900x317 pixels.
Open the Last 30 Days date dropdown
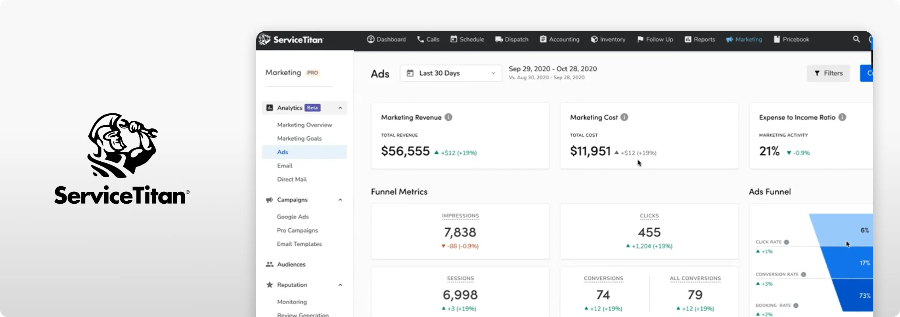click(x=451, y=73)
